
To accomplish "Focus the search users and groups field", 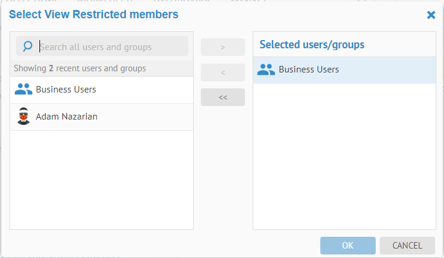I will [x=112, y=47].
